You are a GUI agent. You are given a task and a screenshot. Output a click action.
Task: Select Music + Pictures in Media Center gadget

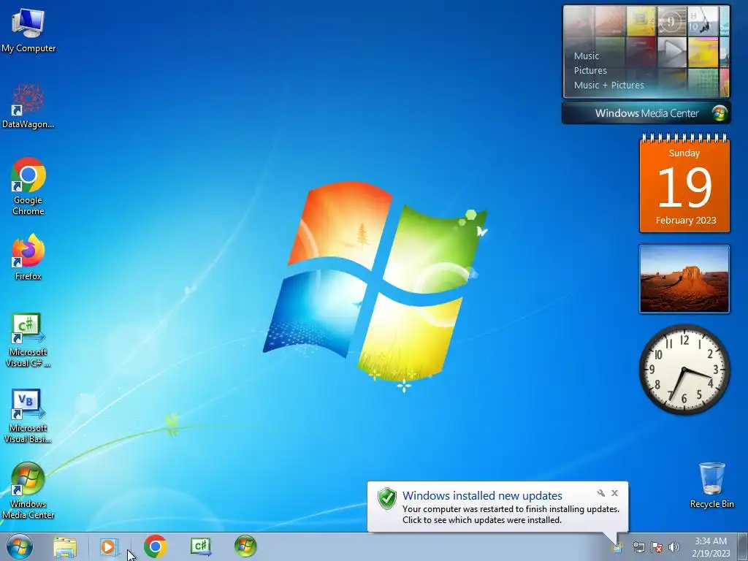pyautogui.click(x=608, y=85)
